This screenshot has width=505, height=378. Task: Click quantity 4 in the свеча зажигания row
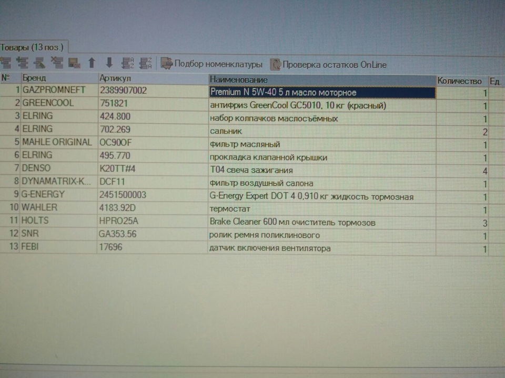click(462, 171)
